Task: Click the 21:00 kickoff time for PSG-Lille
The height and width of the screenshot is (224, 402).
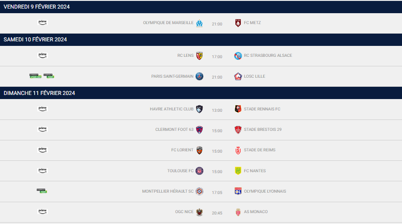Action: (217, 77)
